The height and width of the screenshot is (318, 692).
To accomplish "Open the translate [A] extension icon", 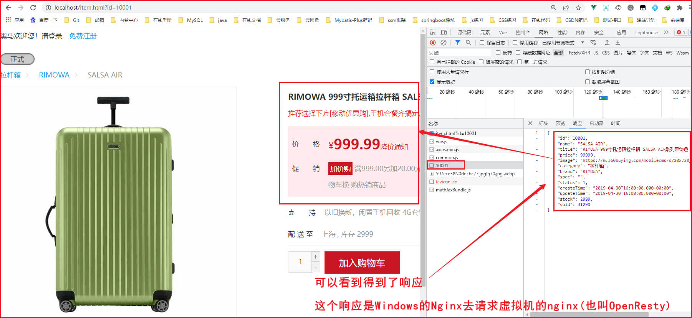I will pos(606,8).
